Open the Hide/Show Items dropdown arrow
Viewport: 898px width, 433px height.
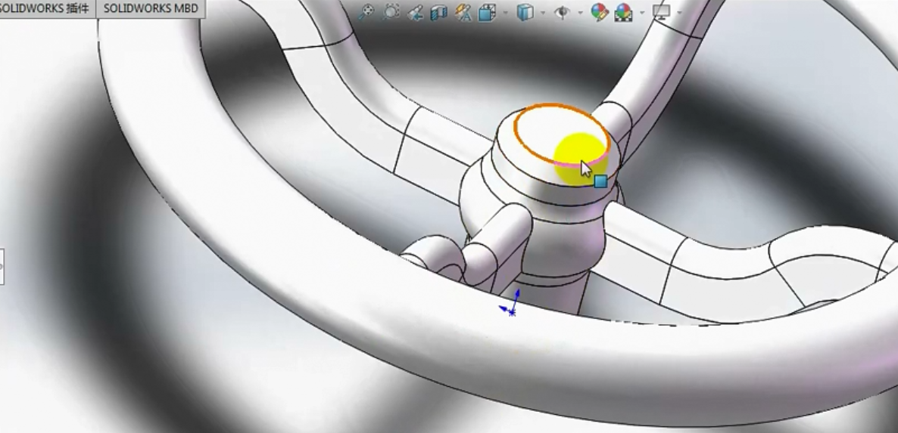[580, 13]
